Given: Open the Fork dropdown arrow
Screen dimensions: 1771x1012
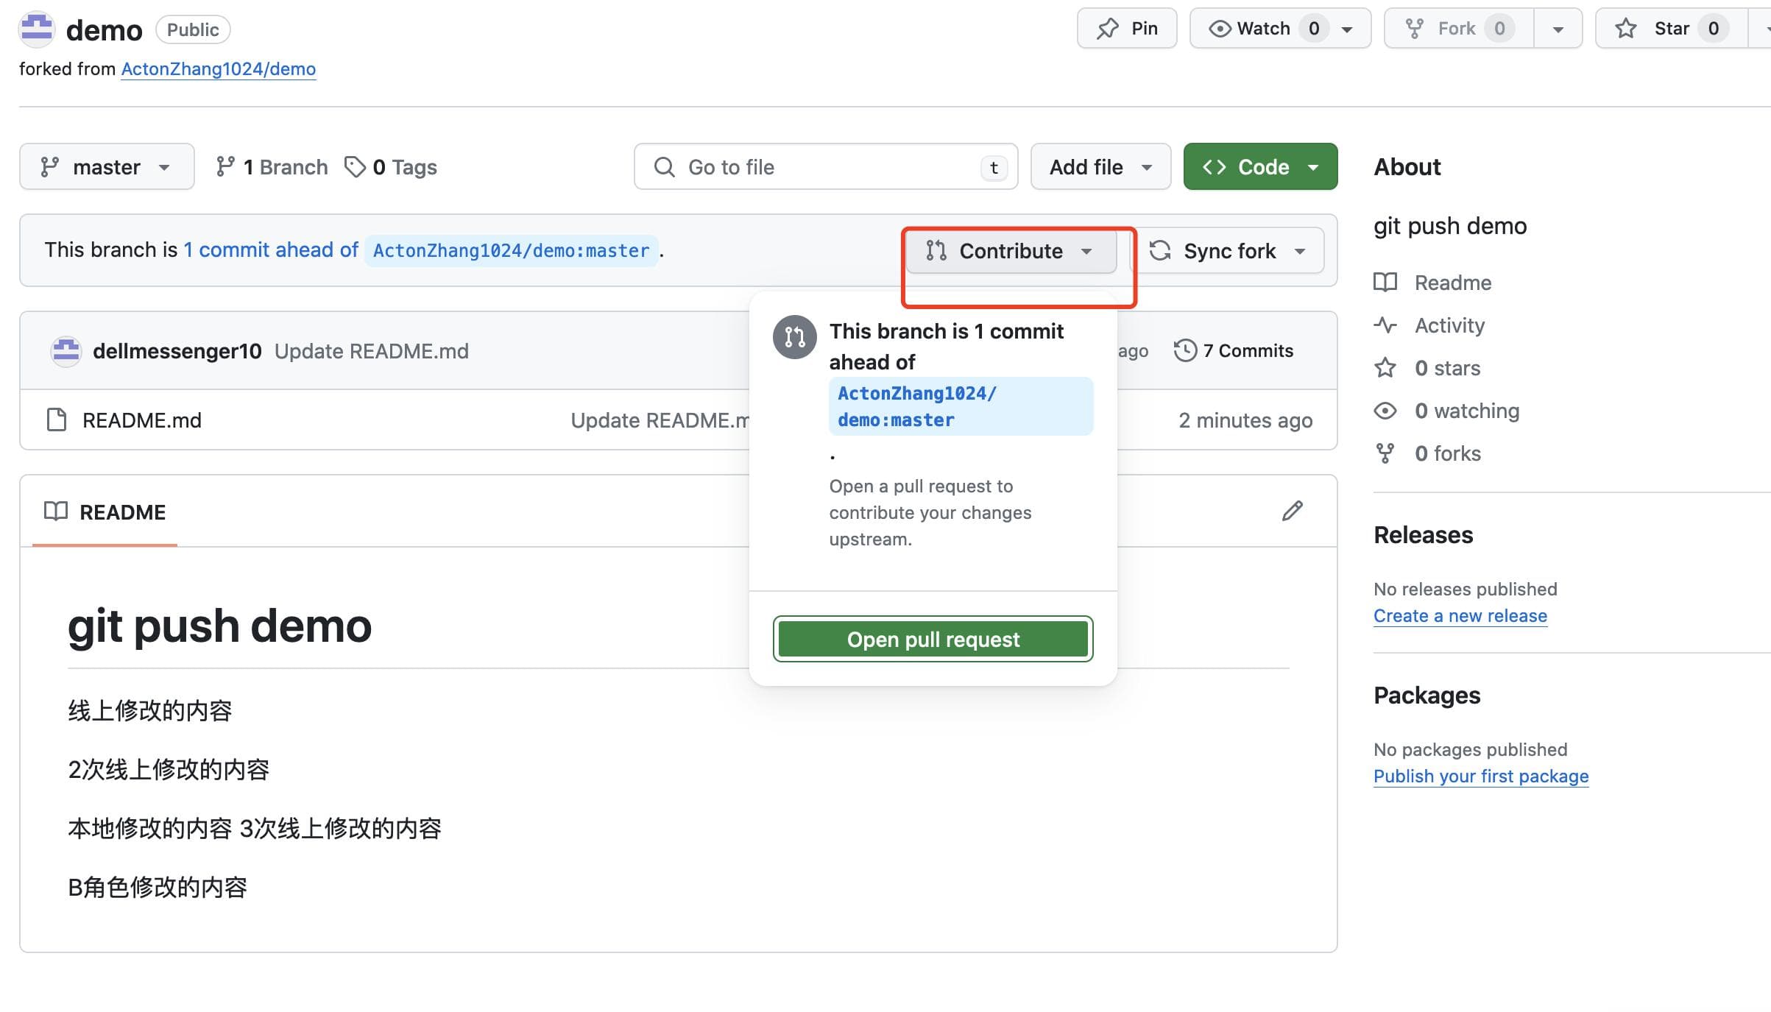Looking at the screenshot, I should click(x=1558, y=29).
